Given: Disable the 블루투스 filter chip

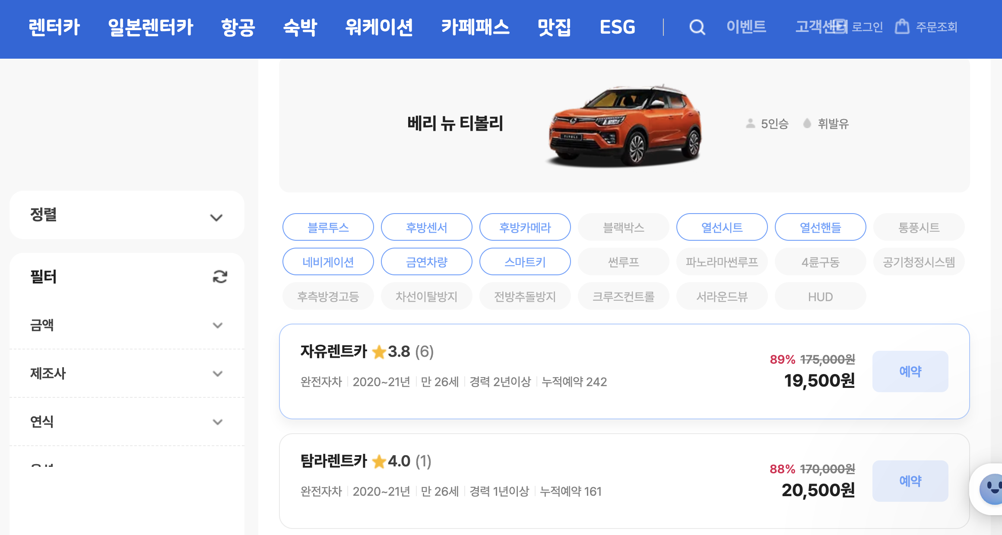Looking at the screenshot, I should point(328,227).
